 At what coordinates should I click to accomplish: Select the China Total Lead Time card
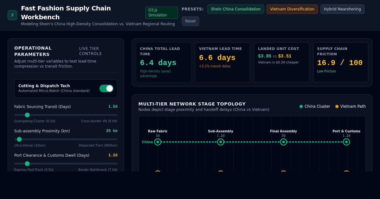click(x=163, y=63)
